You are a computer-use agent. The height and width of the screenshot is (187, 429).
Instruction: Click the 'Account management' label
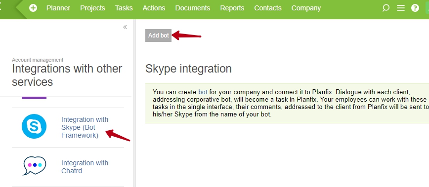(38, 60)
